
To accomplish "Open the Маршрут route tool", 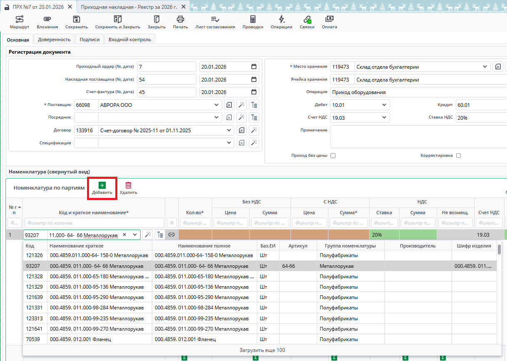I will point(19,22).
